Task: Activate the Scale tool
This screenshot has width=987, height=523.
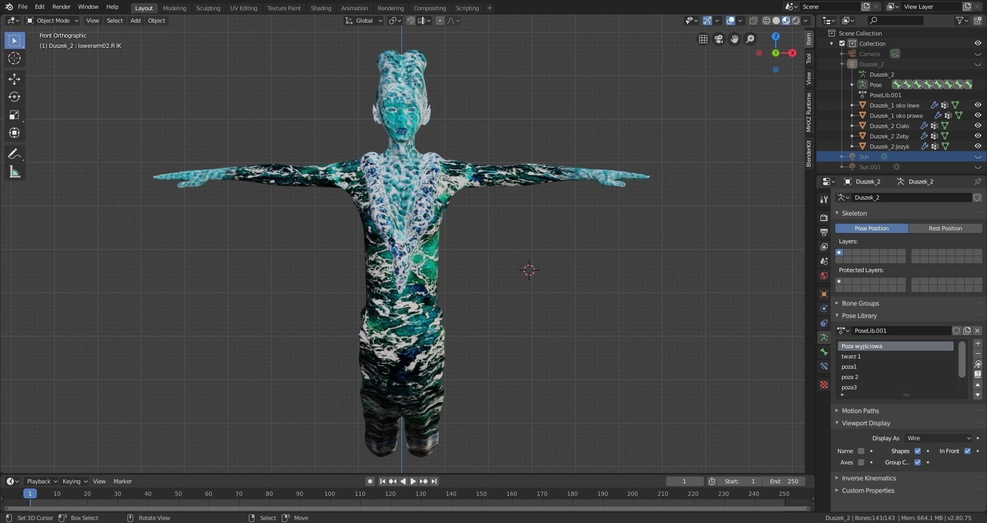Action: [14, 115]
